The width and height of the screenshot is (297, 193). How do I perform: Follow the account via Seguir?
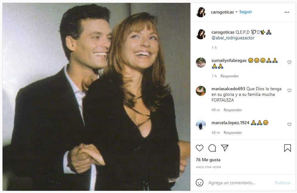point(245,12)
